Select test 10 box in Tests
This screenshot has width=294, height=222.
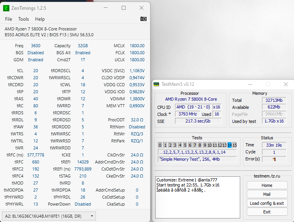(210, 145)
